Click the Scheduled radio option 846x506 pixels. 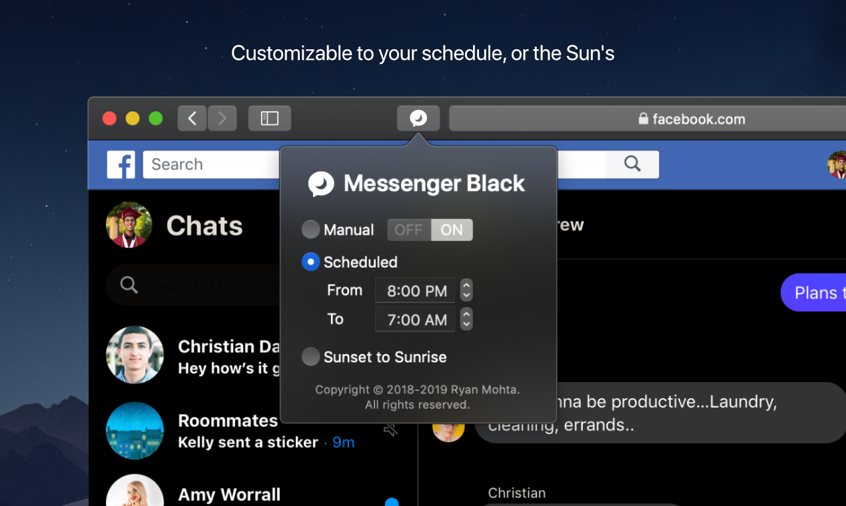[x=310, y=262]
